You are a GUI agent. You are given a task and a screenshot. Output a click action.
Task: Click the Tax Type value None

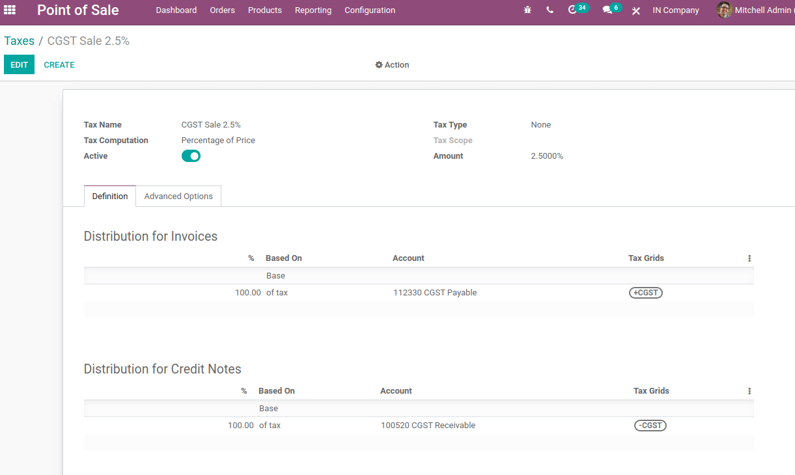pyautogui.click(x=541, y=125)
